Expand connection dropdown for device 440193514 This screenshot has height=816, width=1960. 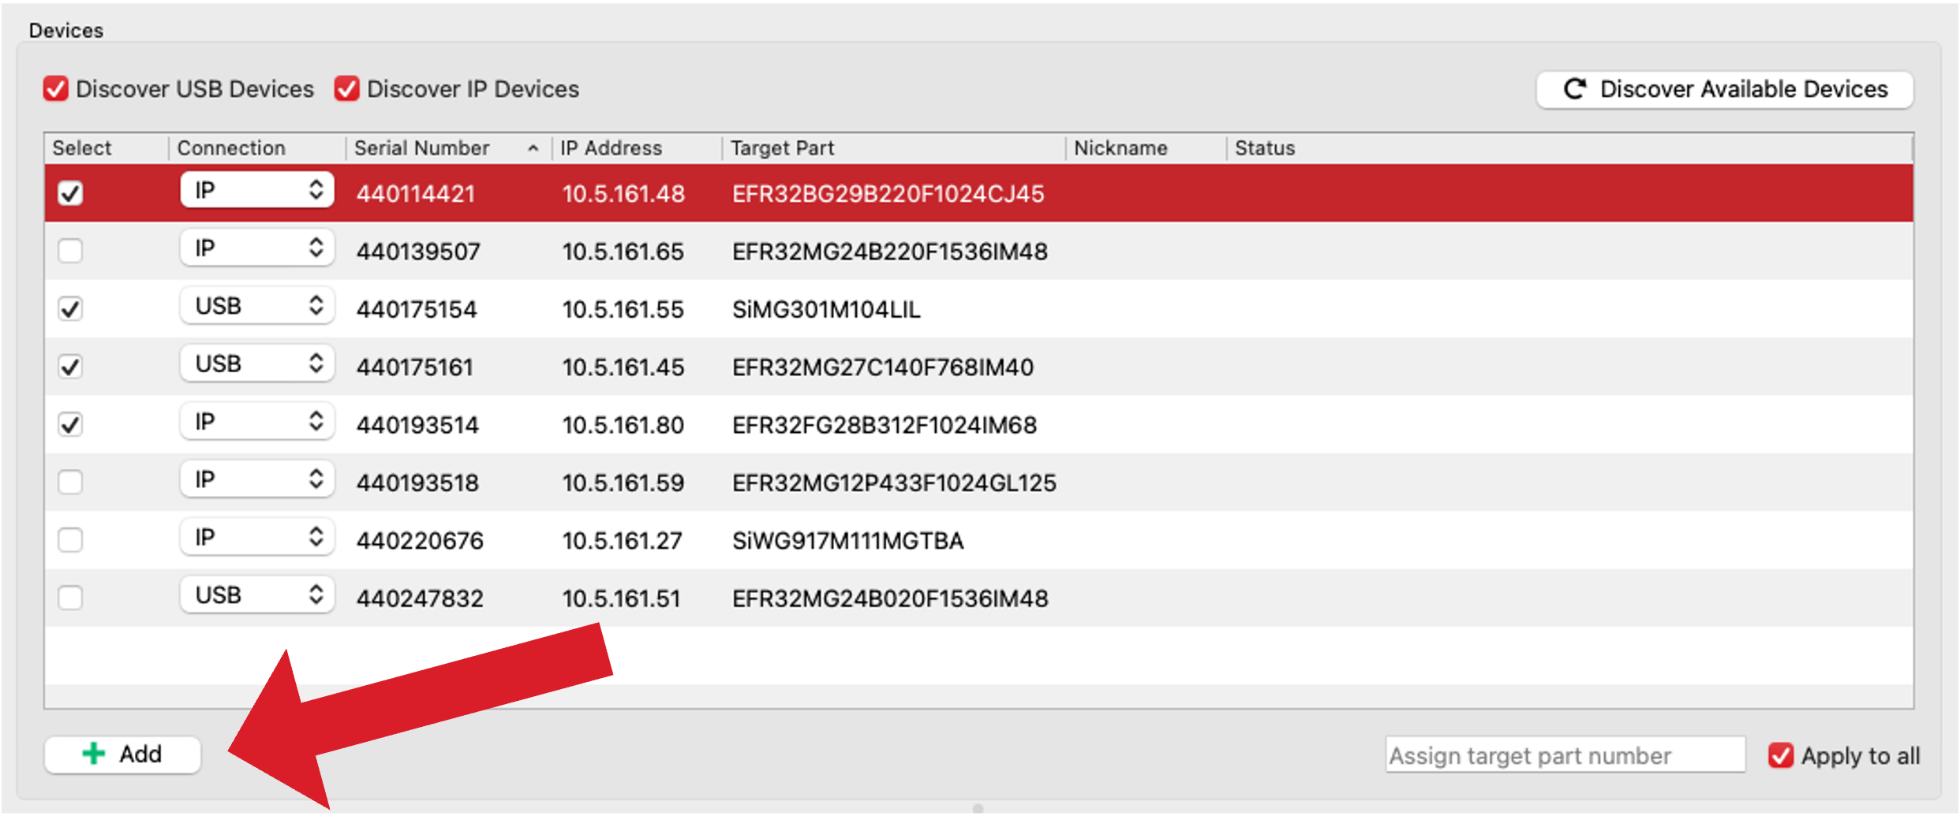point(256,422)
